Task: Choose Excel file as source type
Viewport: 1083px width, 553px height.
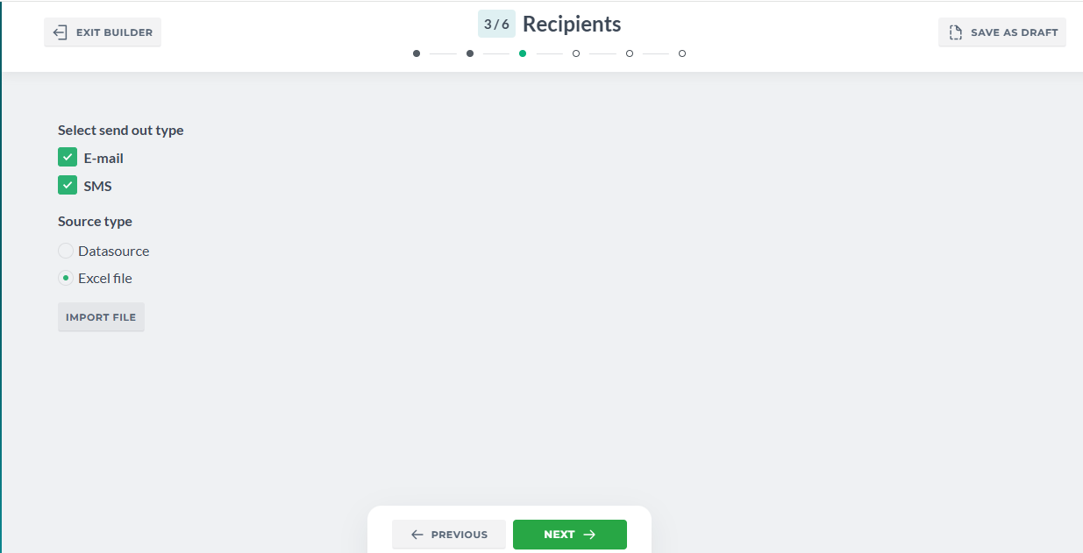Action: (66, 278)
